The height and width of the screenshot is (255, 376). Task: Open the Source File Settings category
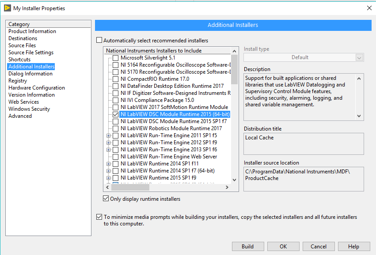pyautogui.click(x=31, y=52)
